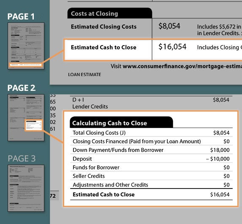Image resolution: width=242 pixels, height=224 pixels.
Task: Open the Page 1 thumbnail
Action: point(26,46)
